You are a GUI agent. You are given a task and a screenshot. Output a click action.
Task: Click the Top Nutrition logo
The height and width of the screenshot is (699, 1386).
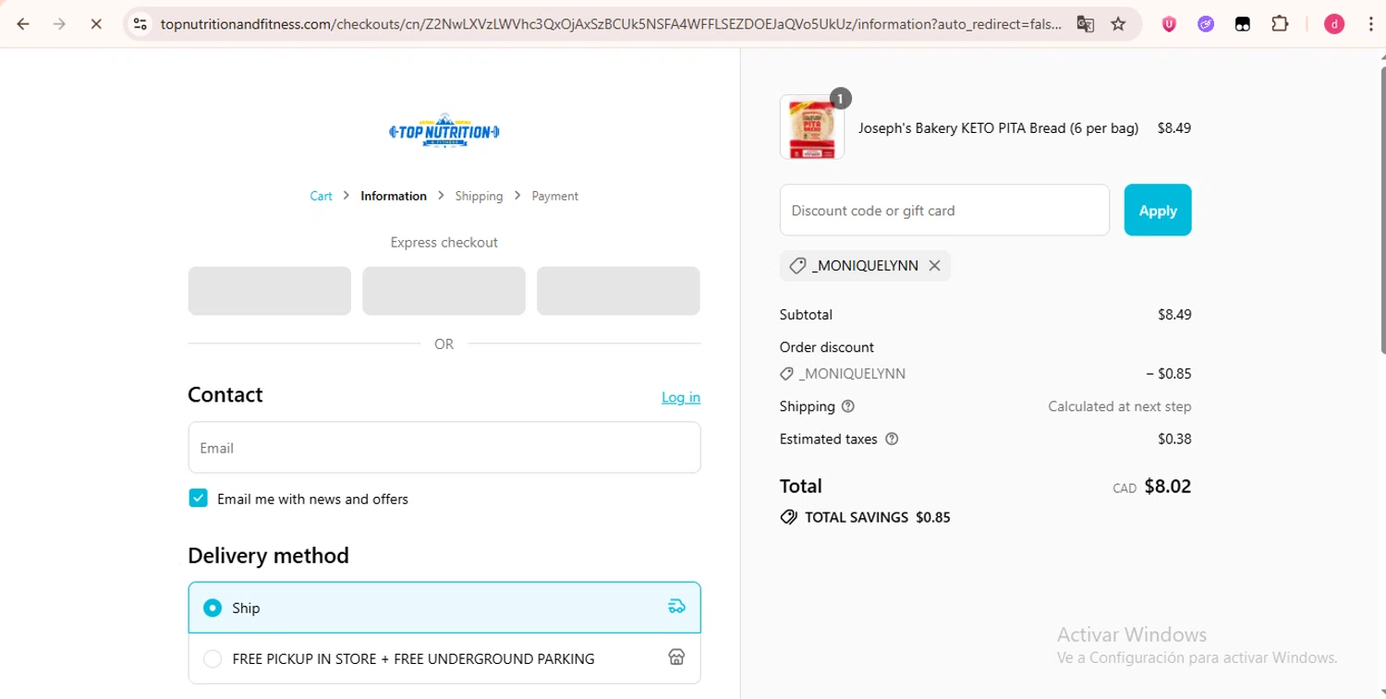(444, 131)
